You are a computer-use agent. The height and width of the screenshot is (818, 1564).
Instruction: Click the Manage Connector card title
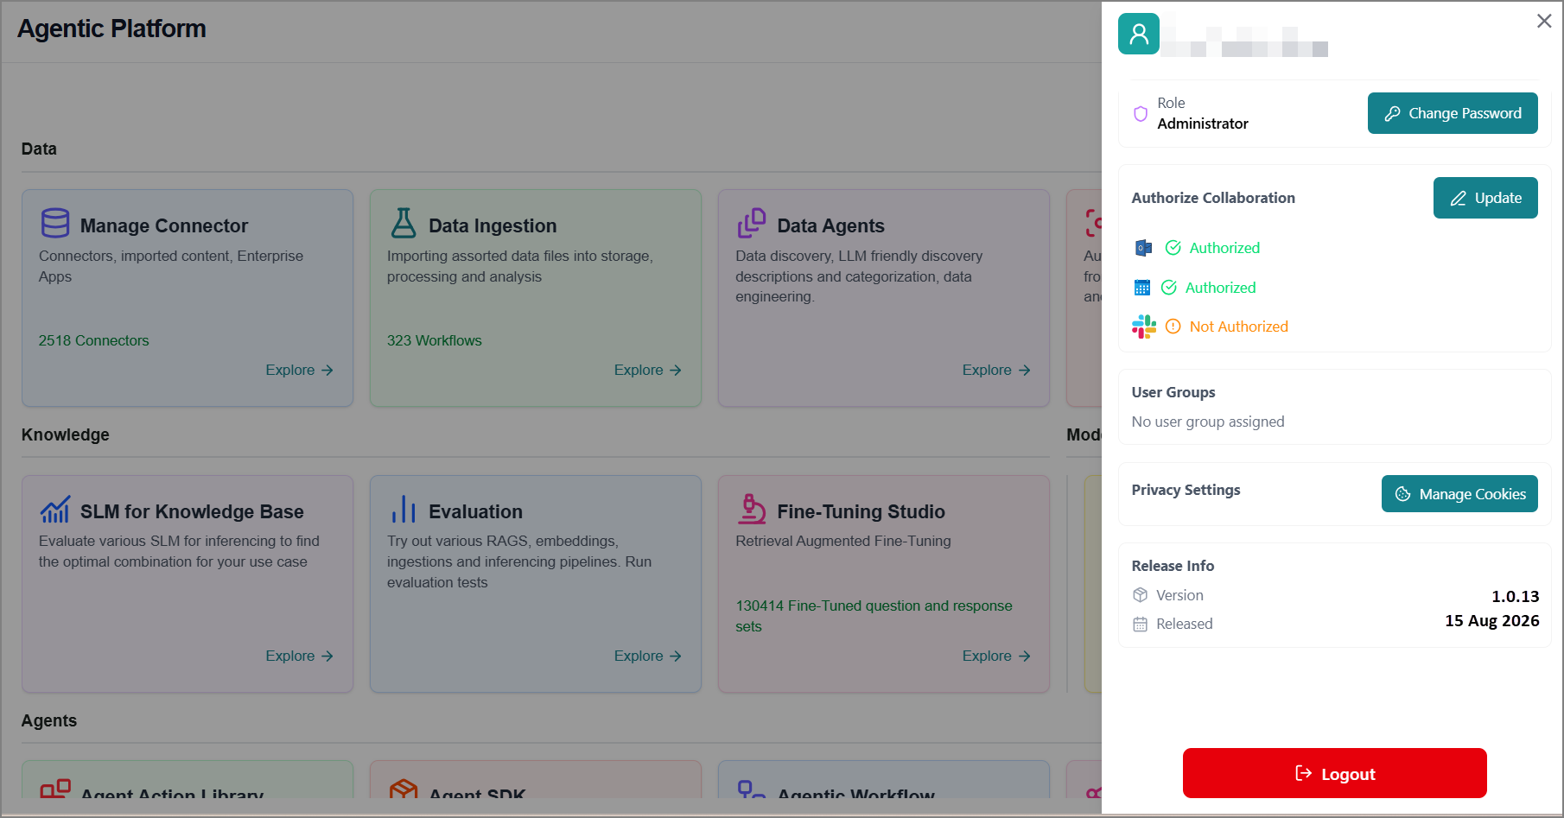(164, 225)
